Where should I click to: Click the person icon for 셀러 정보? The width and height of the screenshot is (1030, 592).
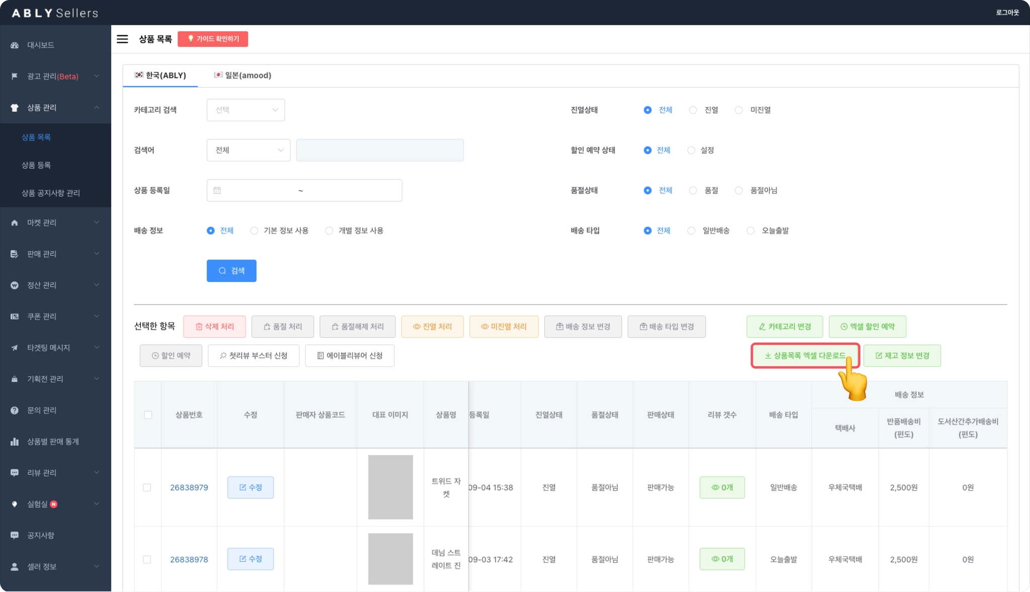click(15, 567)
